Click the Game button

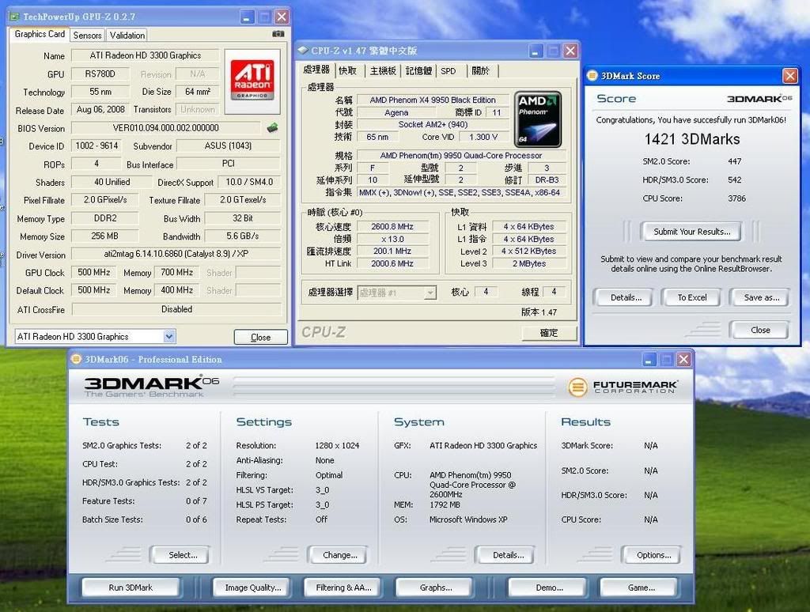pos(641,587)
